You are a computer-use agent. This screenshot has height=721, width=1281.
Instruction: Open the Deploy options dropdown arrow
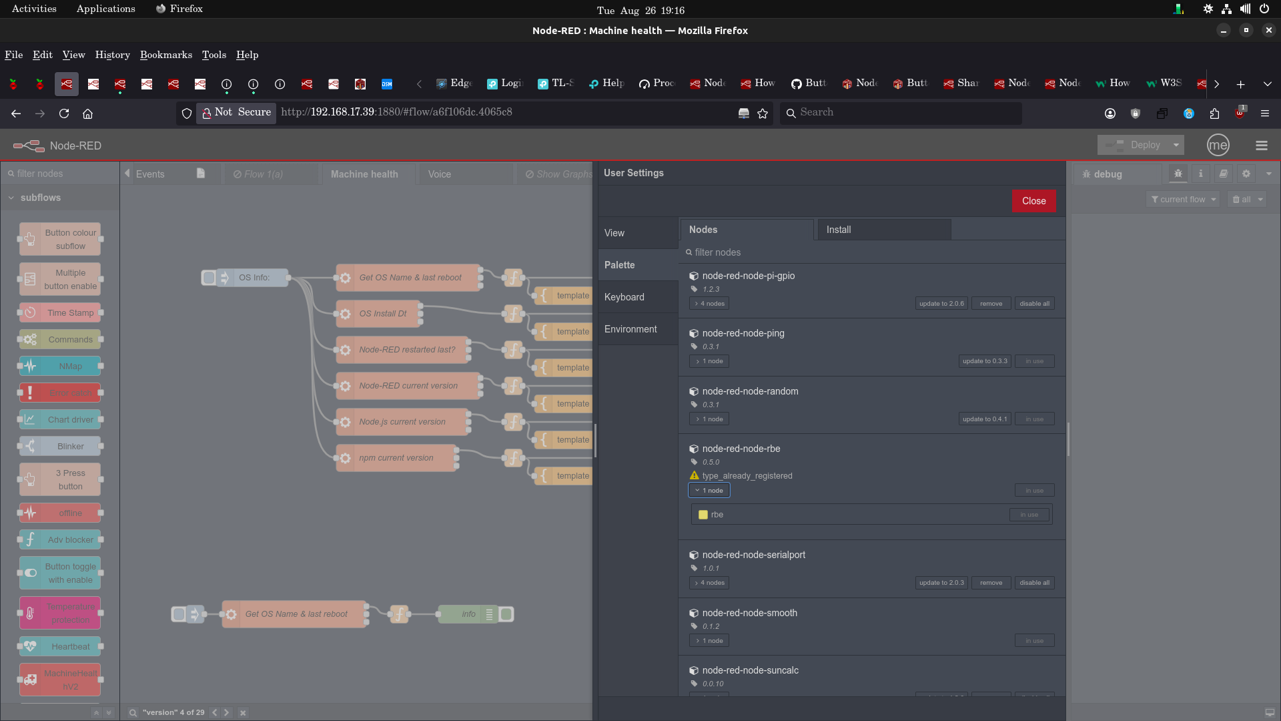point(1176,146)
